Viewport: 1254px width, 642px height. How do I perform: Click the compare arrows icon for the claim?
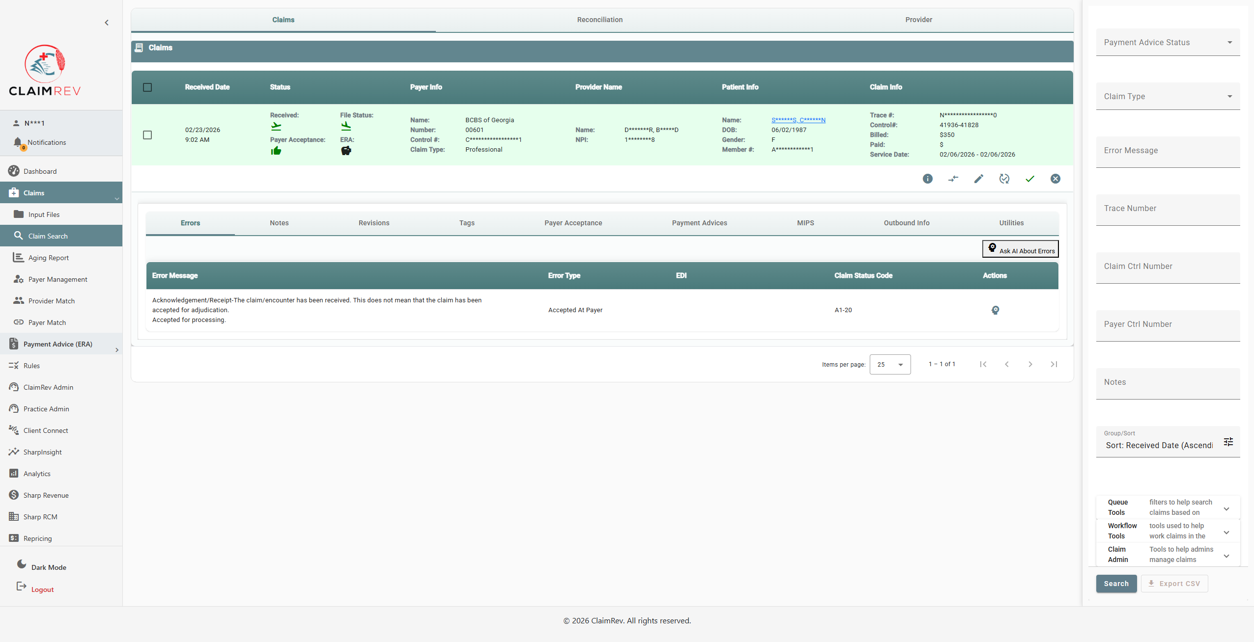tap(953, 179)
